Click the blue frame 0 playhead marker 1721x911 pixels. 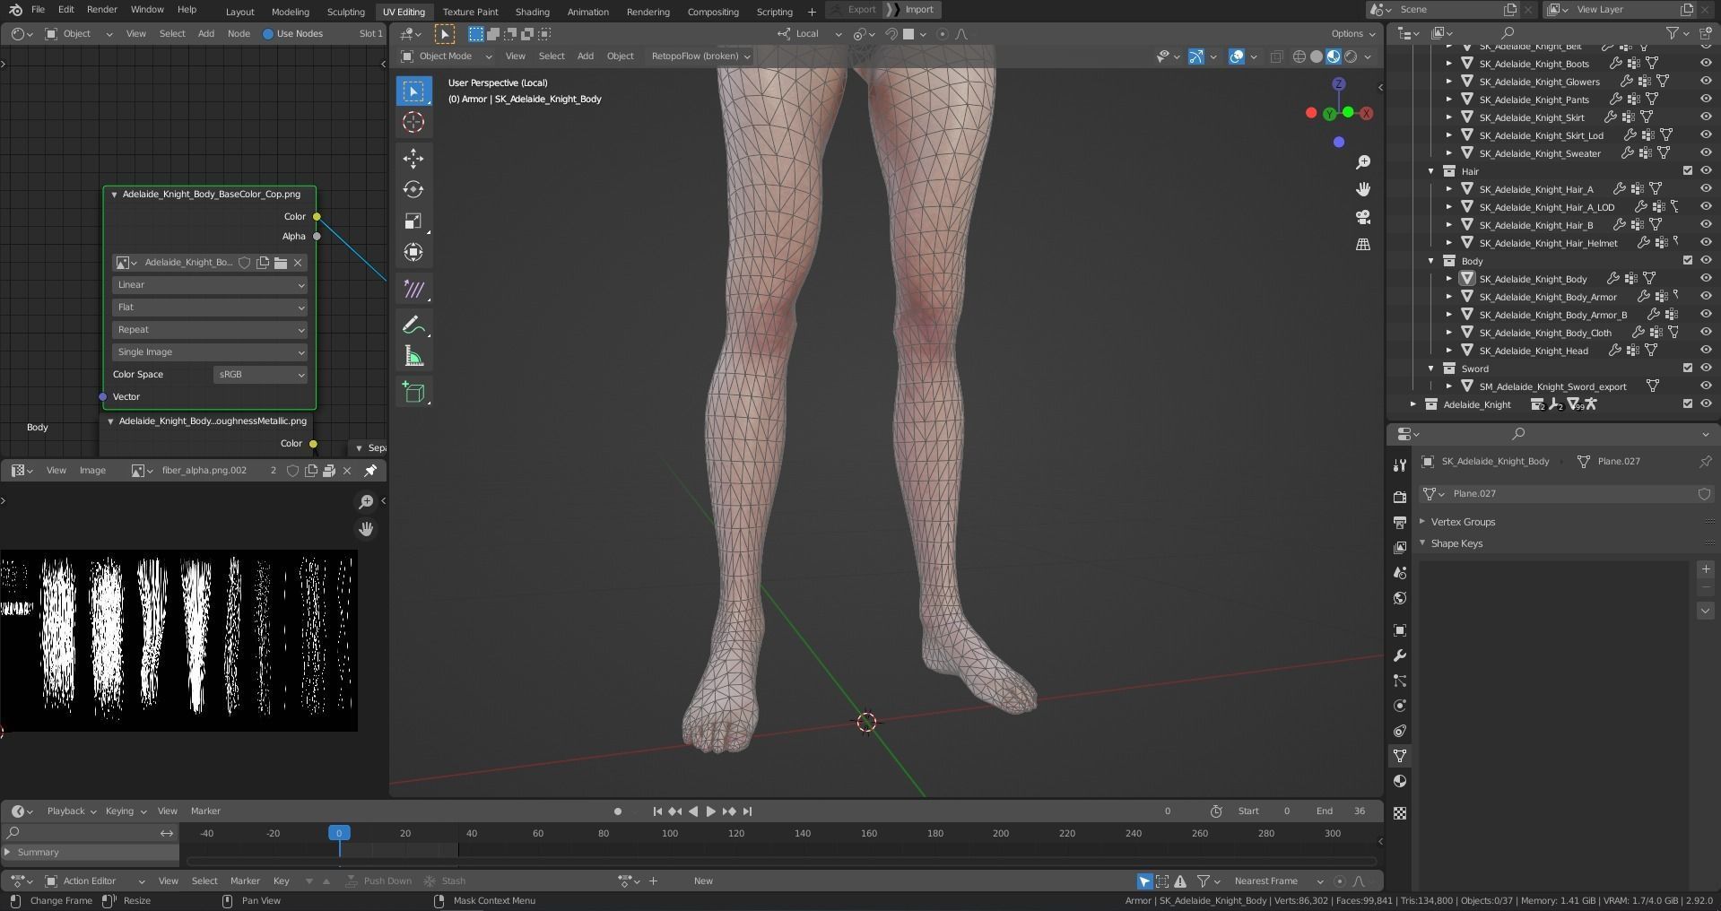click(339, 833)
